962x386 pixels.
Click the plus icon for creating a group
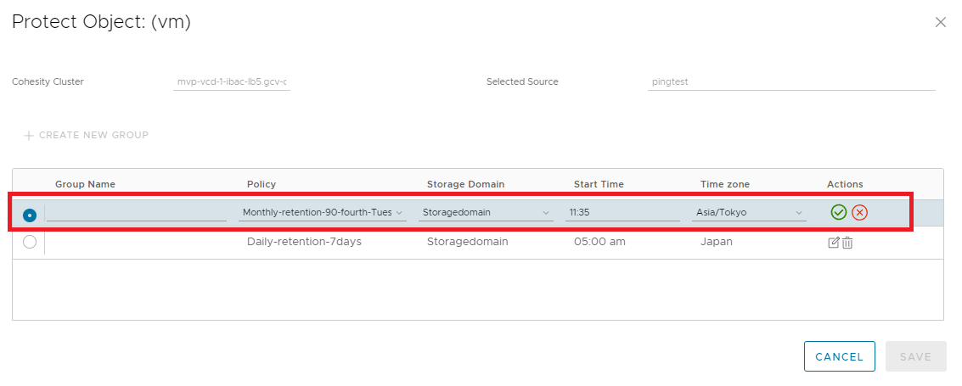coord(29,135)
